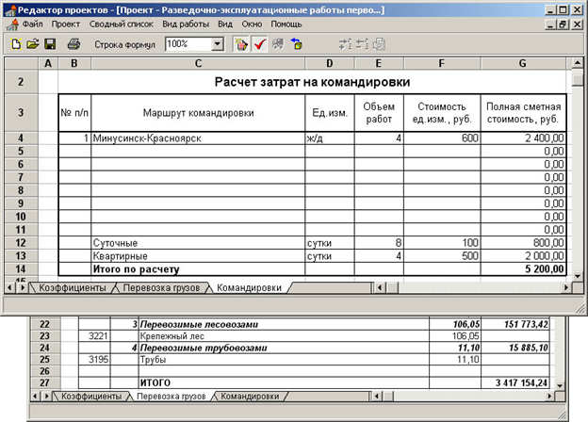Viewport: 588px width, 422px height.
Task: Click the application icon in menu bar
Action: click(x=13, y=24)
